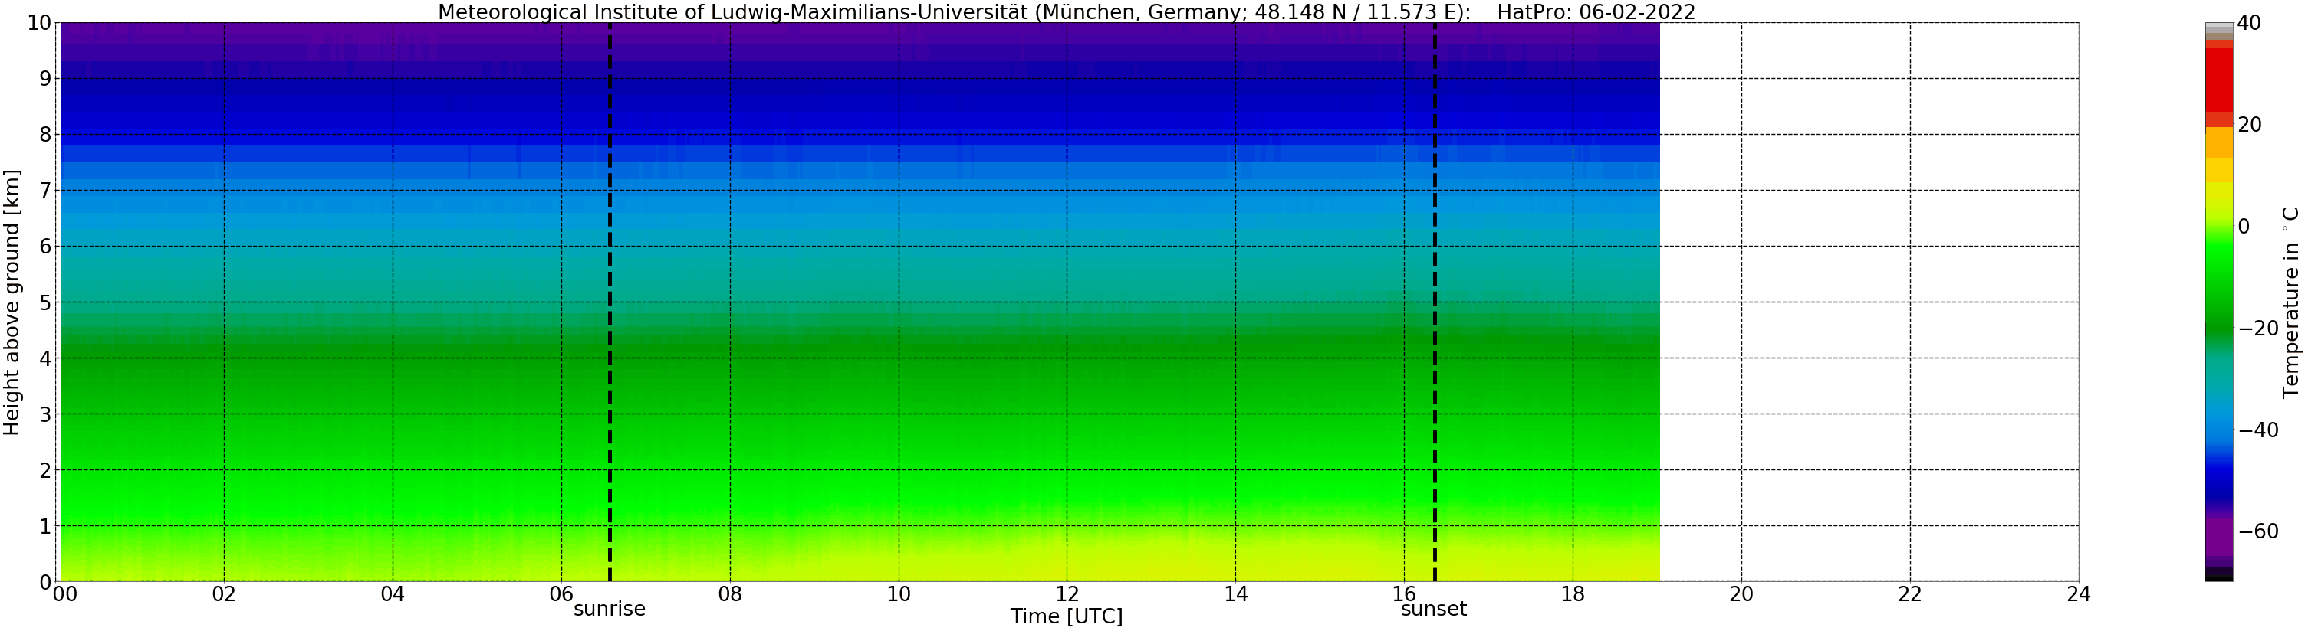Select the 'Time [UTC]' axis label
This screenshot has width=2308, height=631.
click(x=1066, y=616)
